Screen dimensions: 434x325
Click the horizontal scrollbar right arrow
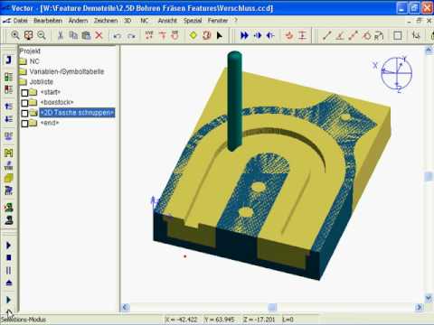coord(420,307)
